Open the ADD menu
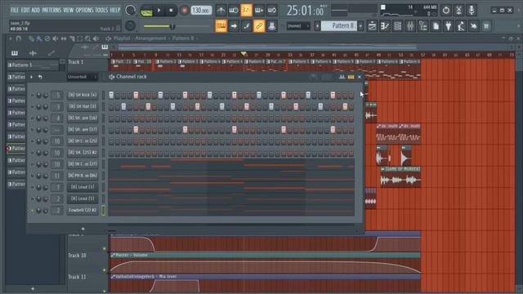This screenshot has width=523, height=294. click(36, 10)
